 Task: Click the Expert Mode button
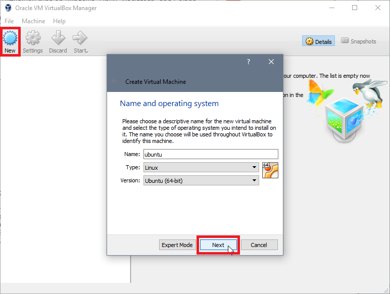(177, 245)
